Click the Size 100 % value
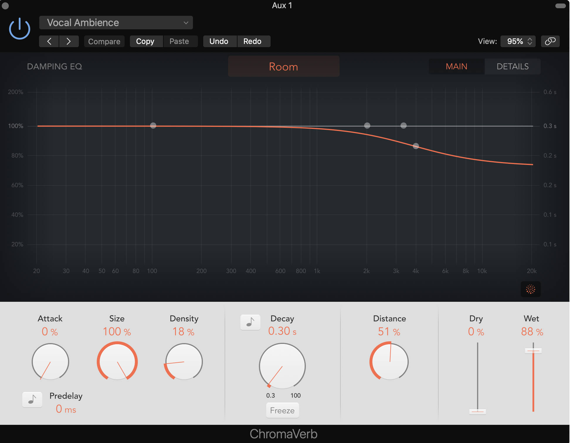Viewport: 570px width, 443px height. pos(117,332)
